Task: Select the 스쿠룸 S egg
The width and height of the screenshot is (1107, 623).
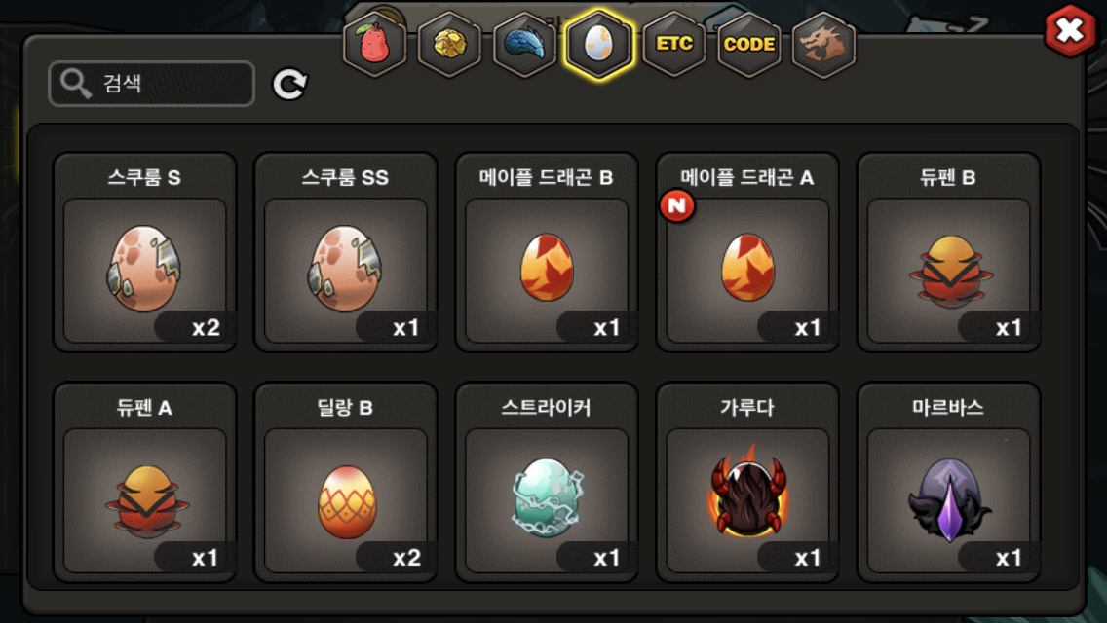Action: pyautogui.click(x=145, y=252)
